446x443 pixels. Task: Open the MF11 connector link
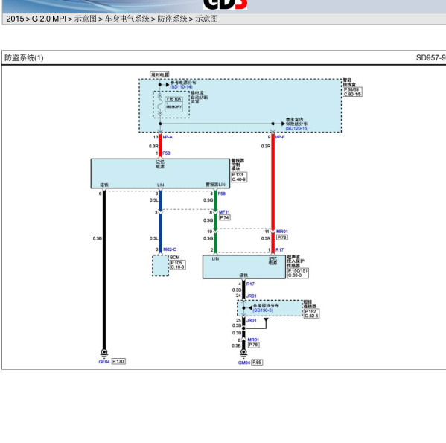click(x=224, y=212)
